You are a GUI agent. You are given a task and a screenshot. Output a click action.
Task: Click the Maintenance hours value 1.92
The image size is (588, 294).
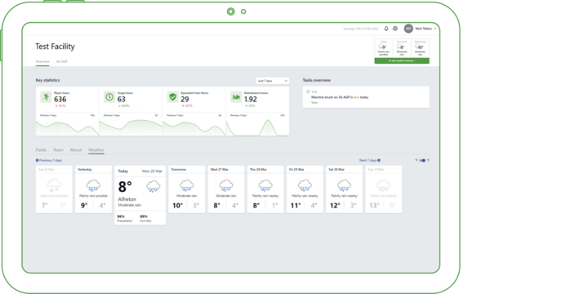click(x=251, y=100)
